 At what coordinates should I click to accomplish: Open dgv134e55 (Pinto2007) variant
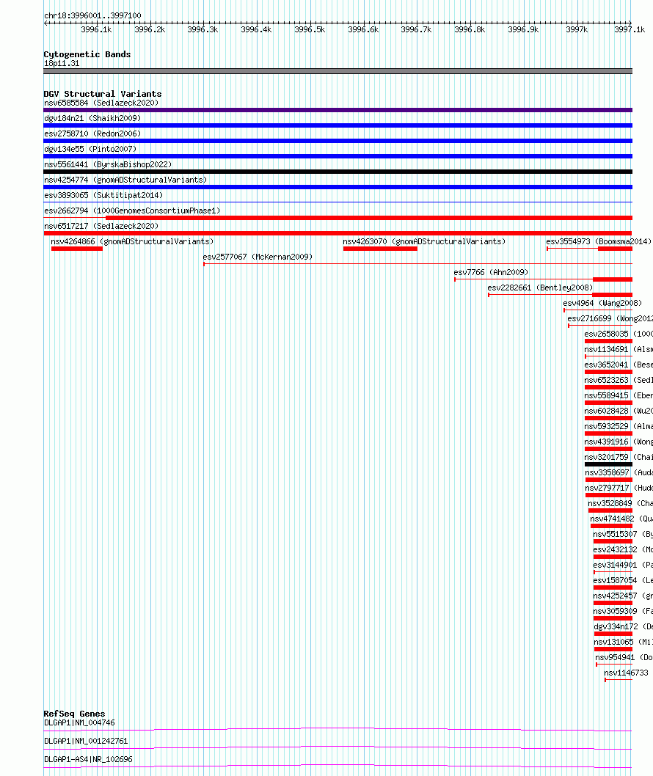[x=90, y=149]
